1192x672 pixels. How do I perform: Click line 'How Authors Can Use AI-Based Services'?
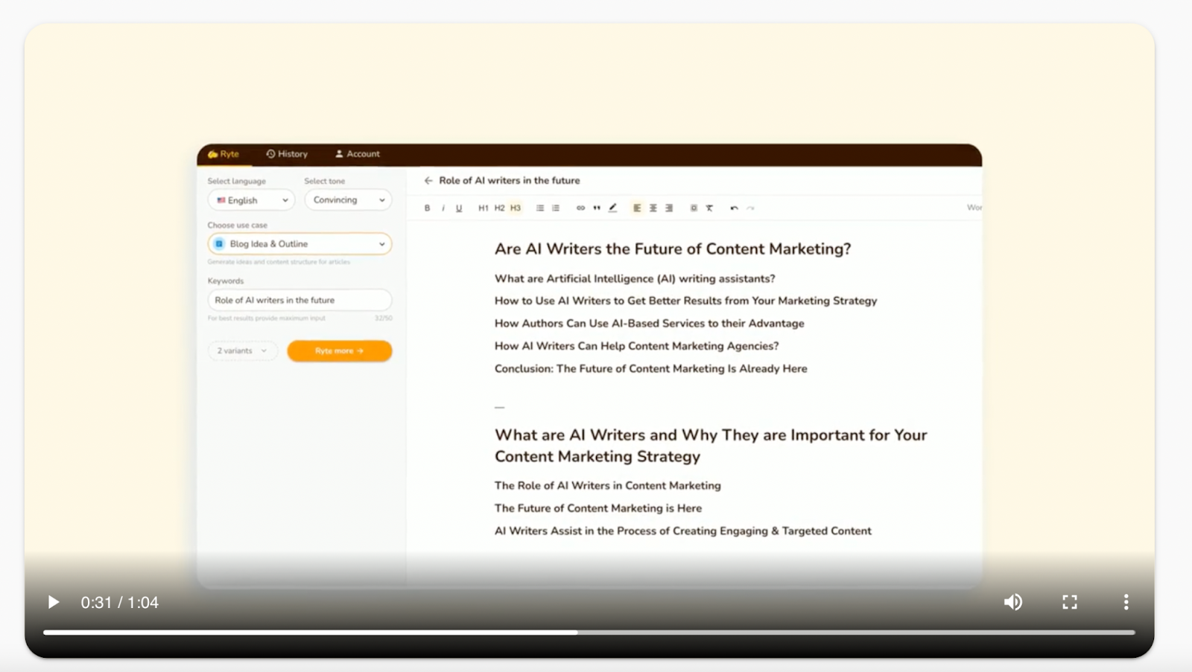(x=600, y=324)
